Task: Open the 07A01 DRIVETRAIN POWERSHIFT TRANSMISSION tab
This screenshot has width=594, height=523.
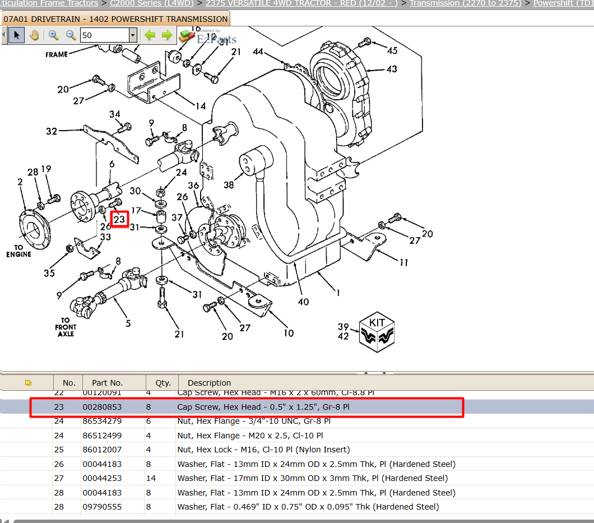Action: click(x=115, y=19)
